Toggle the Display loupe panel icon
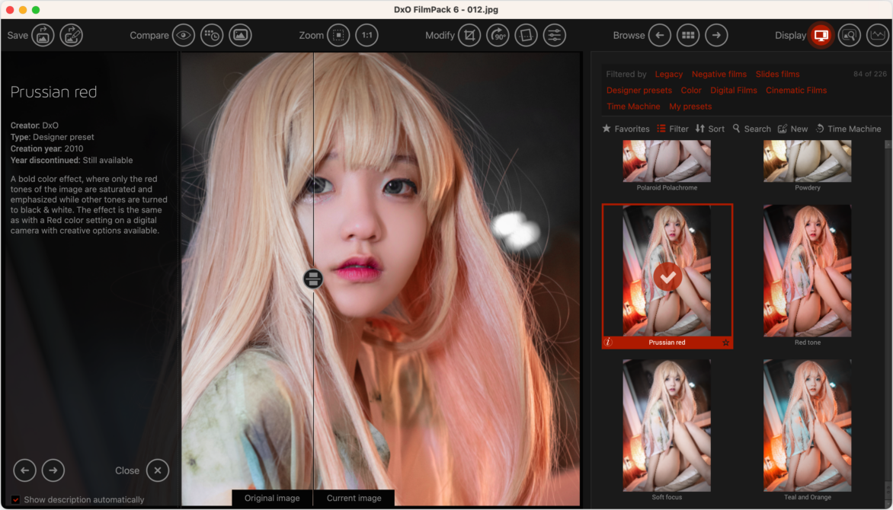This screenshot has height=510, width=893. pos(849,35)
